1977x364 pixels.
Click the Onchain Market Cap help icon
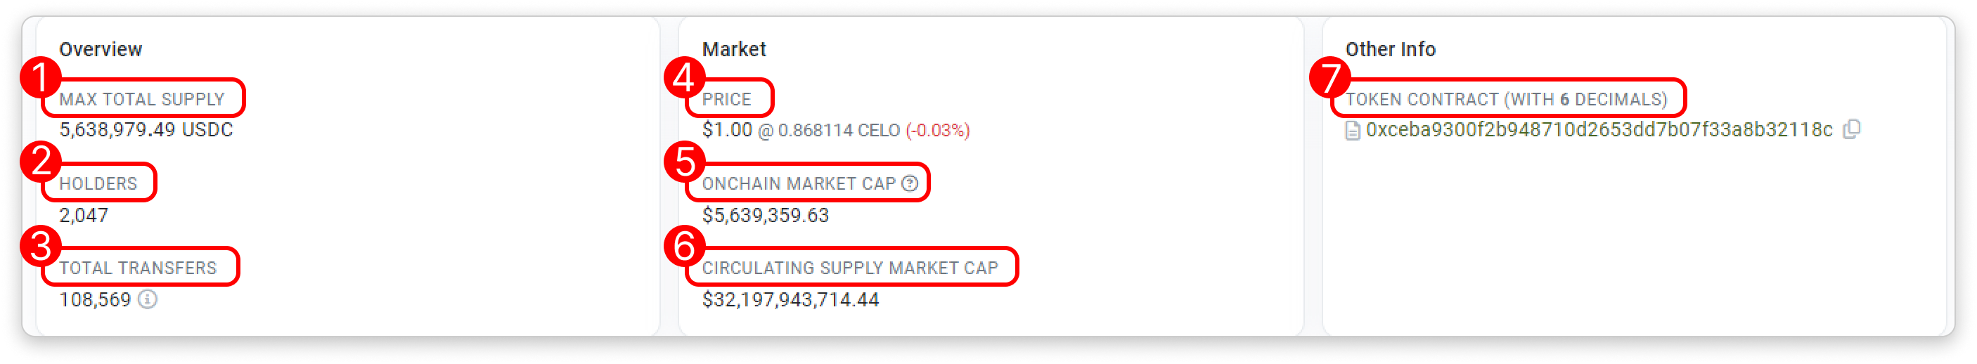coord(910,183)
